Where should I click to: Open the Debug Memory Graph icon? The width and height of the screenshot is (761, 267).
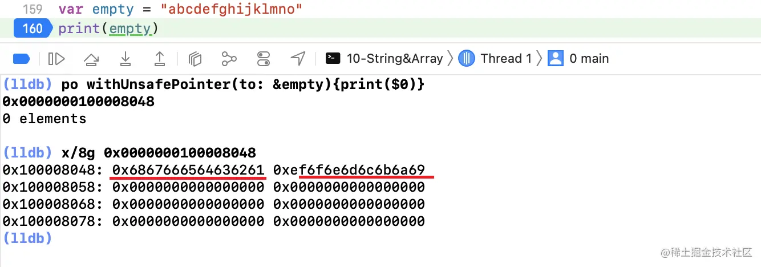tap(229, 59)
